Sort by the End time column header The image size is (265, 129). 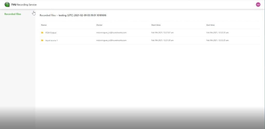tap(210, 25)
